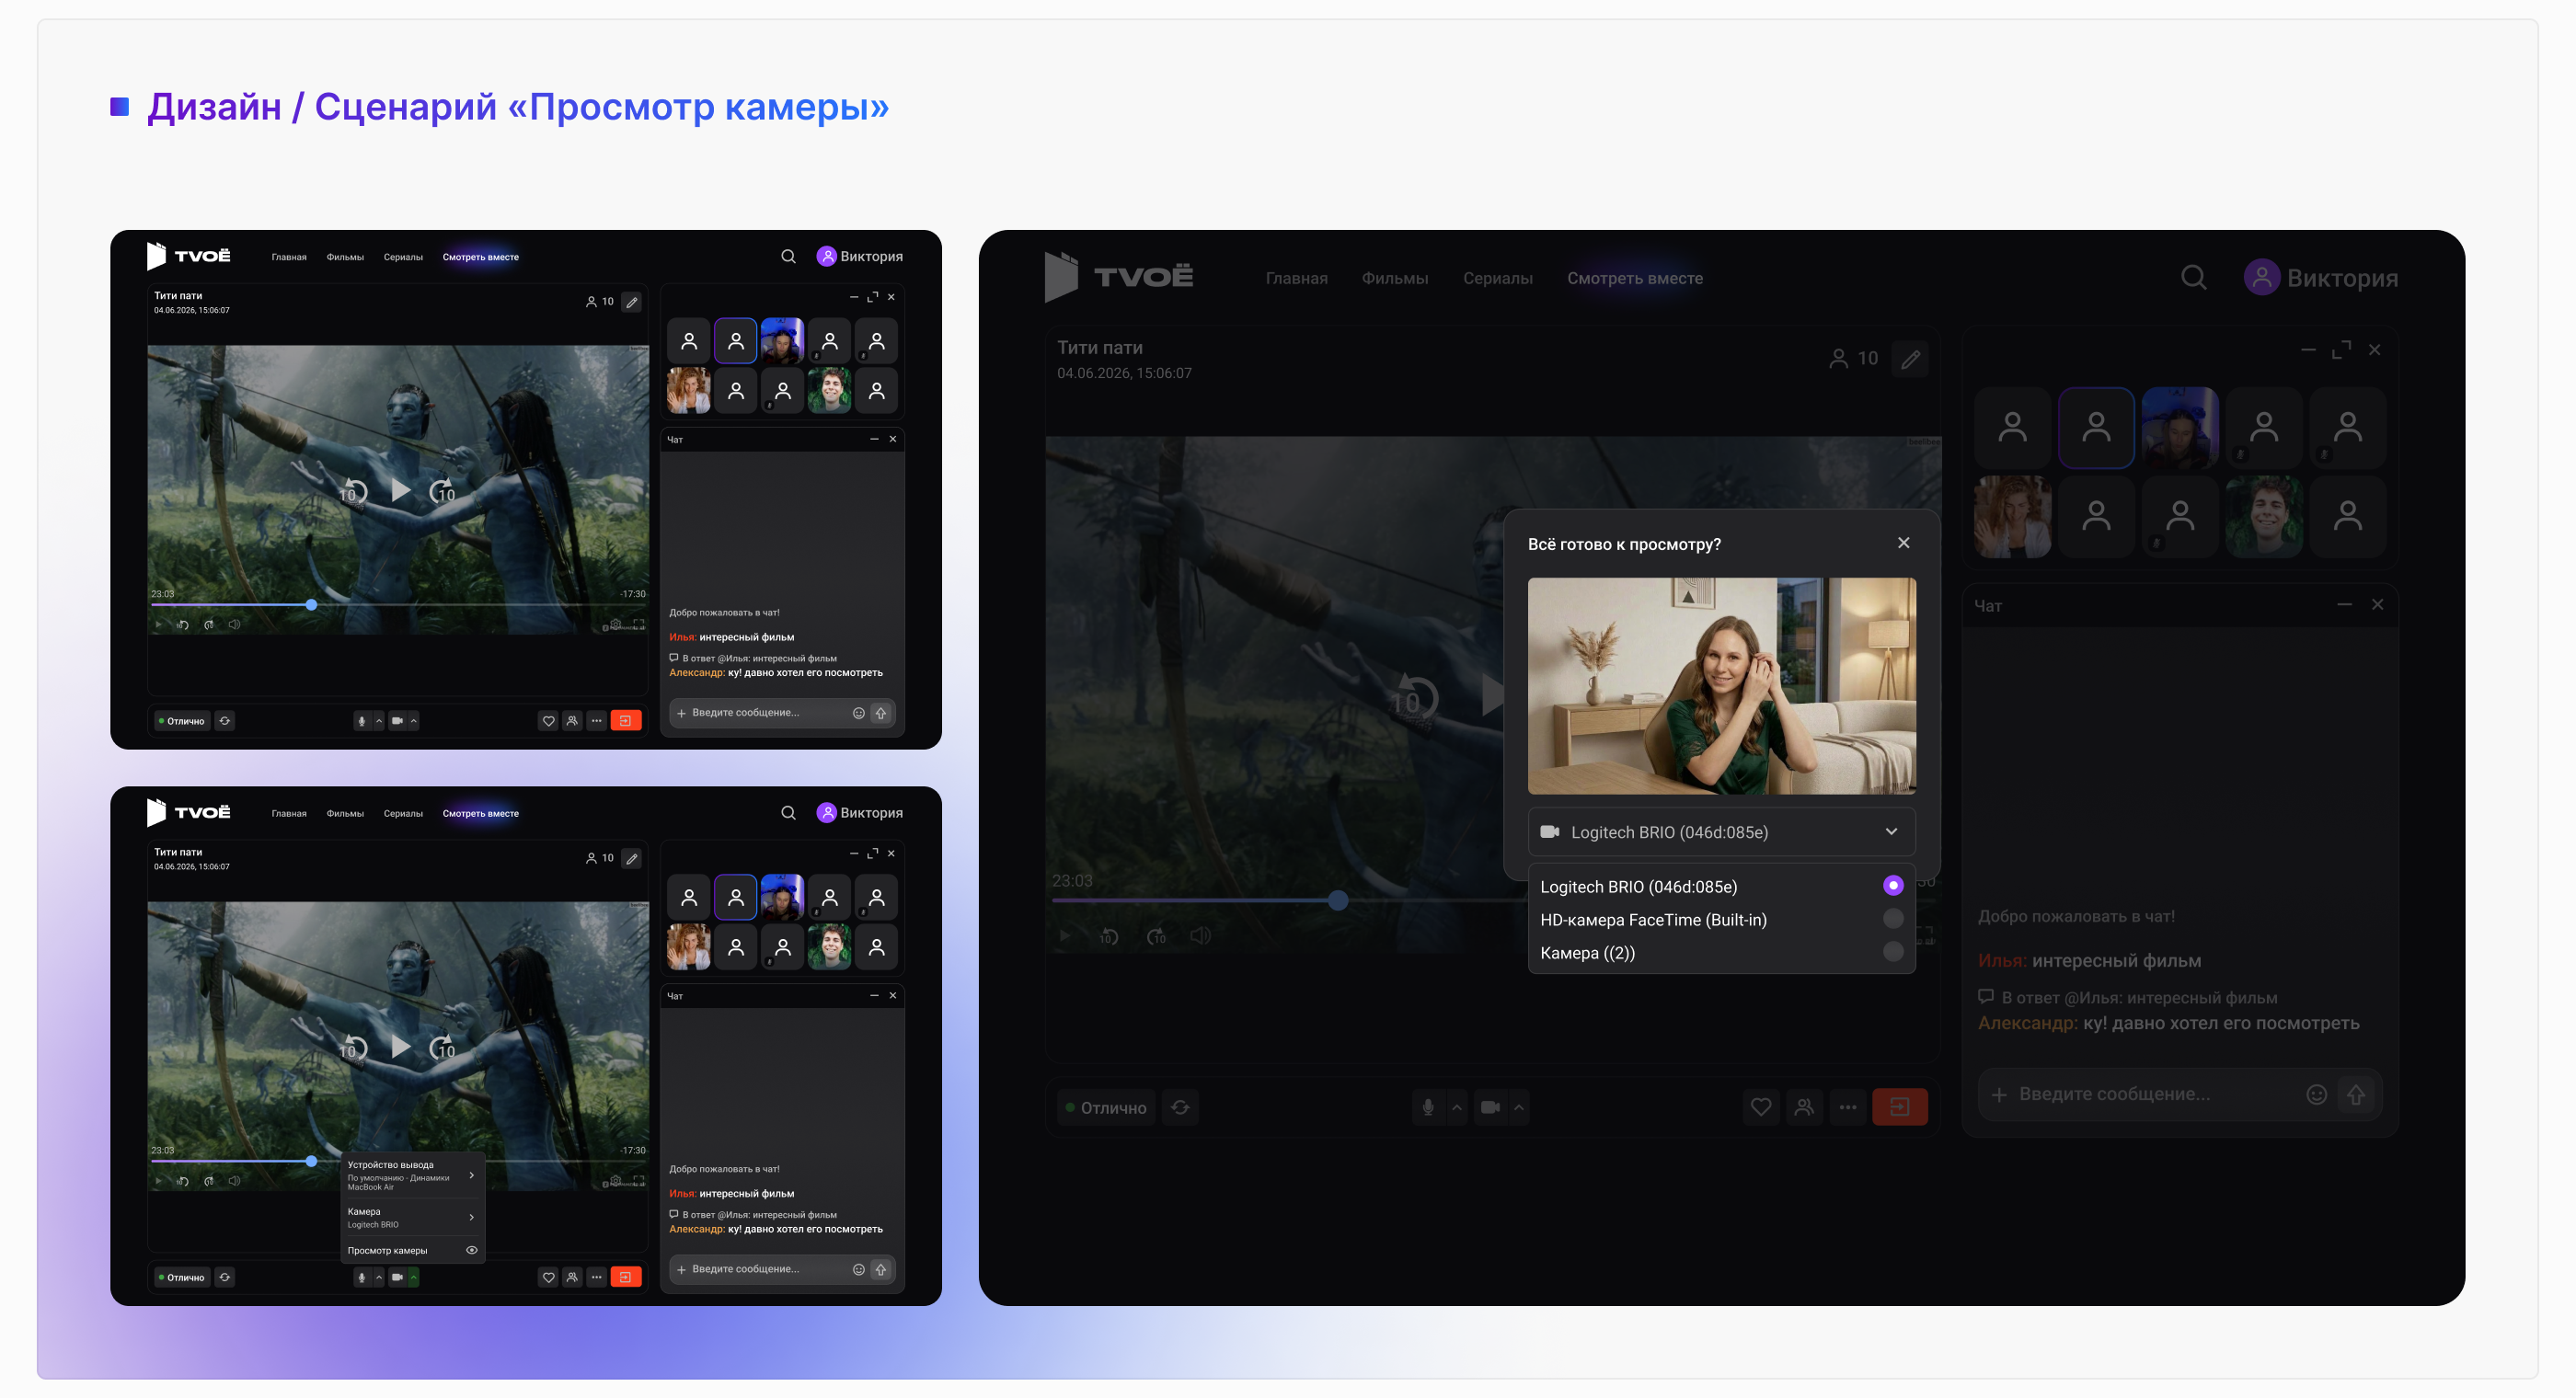This screenshot has height=1398, width=2576.
Task: Click the pencil edit icon in upper small mockup
Action: (632, 301)
